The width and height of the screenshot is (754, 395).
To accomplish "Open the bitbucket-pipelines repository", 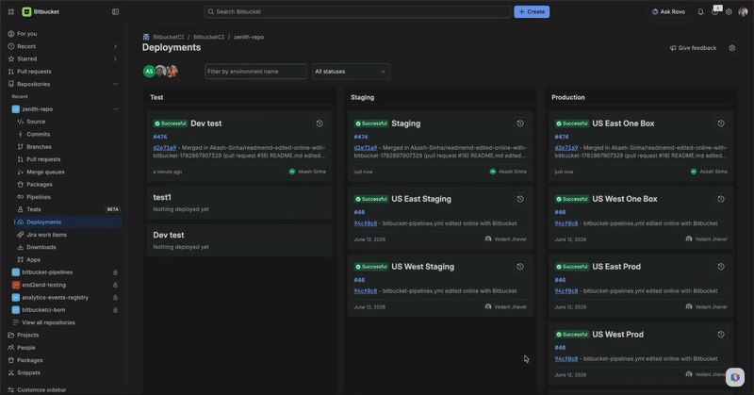I will tap(47, 272).
